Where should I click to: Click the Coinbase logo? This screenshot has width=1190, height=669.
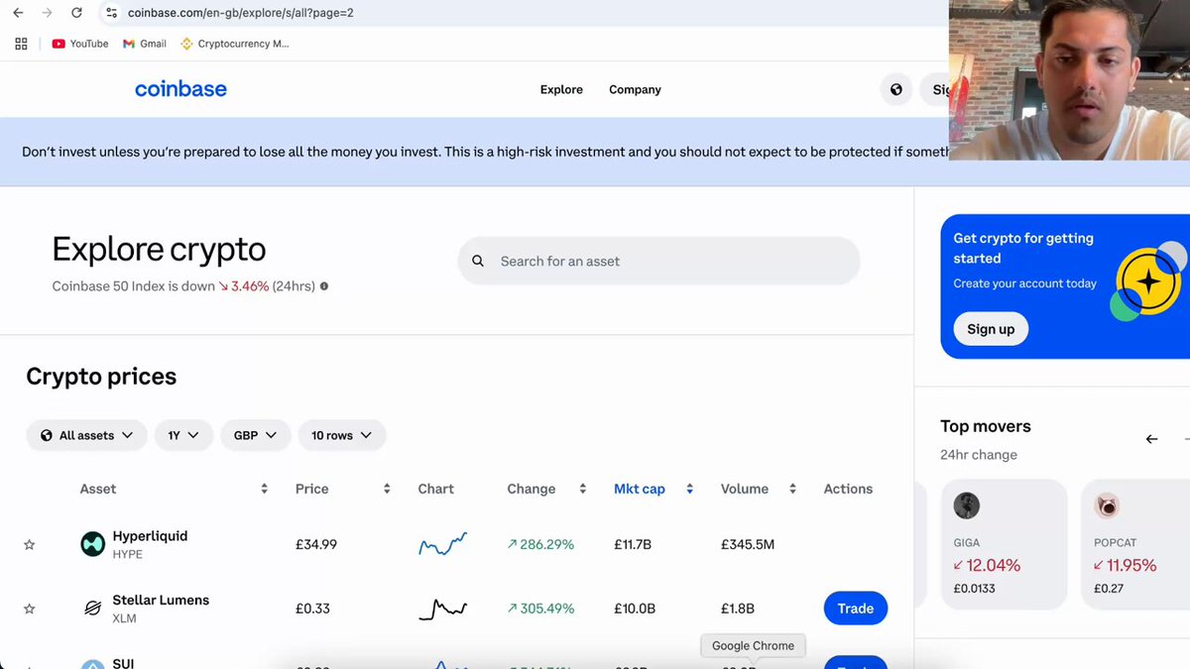pos(180,89)
